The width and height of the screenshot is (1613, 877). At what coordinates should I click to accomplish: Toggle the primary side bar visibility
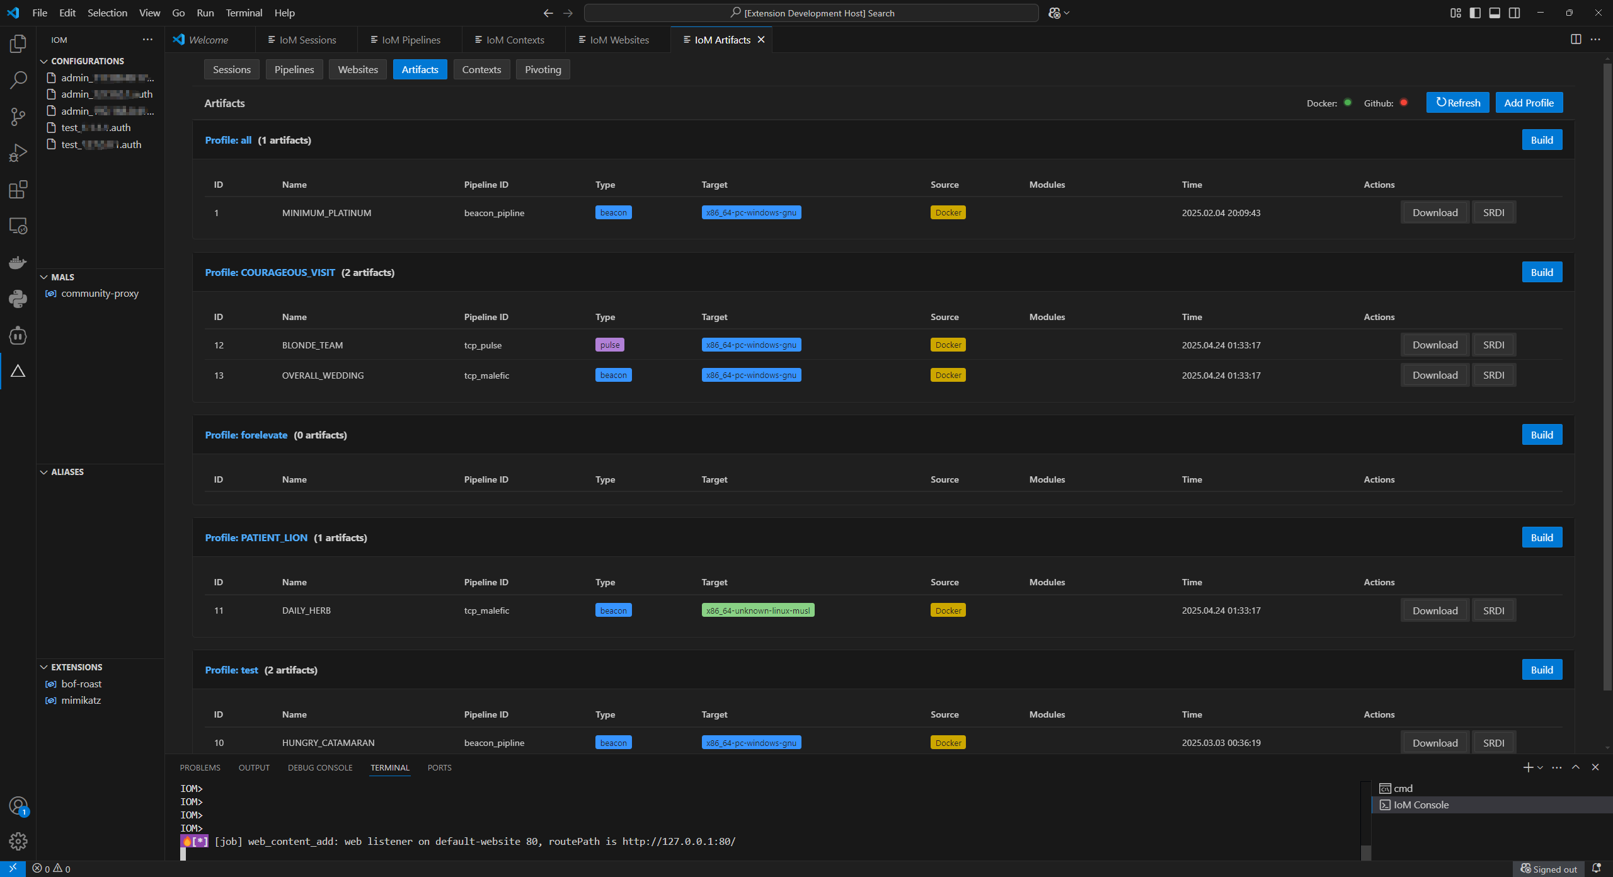click(1475, 13)
